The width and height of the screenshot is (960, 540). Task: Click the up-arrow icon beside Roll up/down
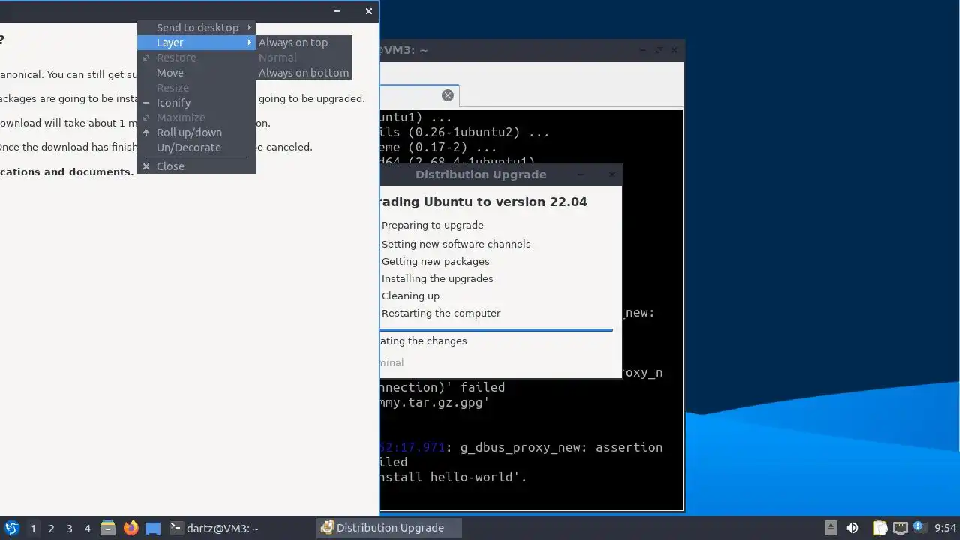click(146, 133)
